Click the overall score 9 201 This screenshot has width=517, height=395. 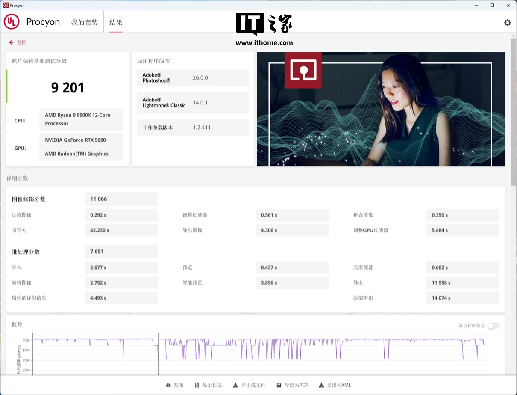[68, 88]
